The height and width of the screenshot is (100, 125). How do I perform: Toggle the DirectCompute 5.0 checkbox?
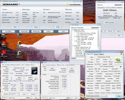(x=112, y=93)
